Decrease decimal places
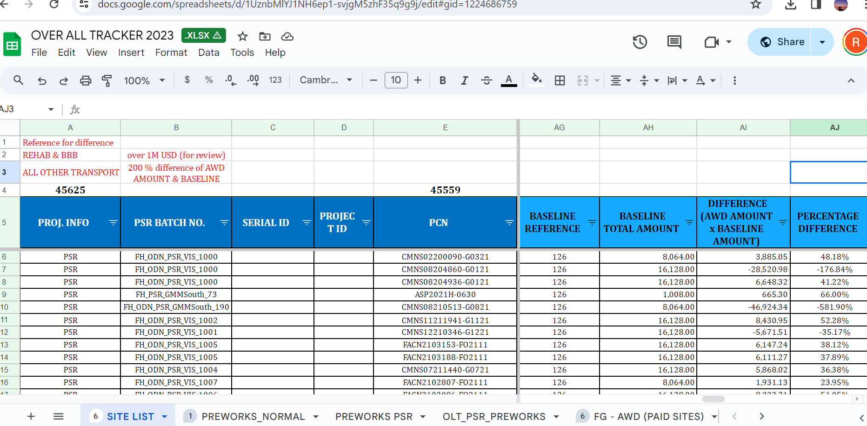The image size is (867, 426). coord(231,80)
